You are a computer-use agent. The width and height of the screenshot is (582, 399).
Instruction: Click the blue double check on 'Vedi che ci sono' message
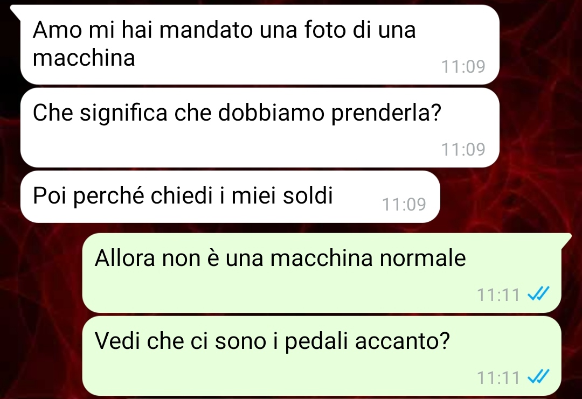pos(538,377)
